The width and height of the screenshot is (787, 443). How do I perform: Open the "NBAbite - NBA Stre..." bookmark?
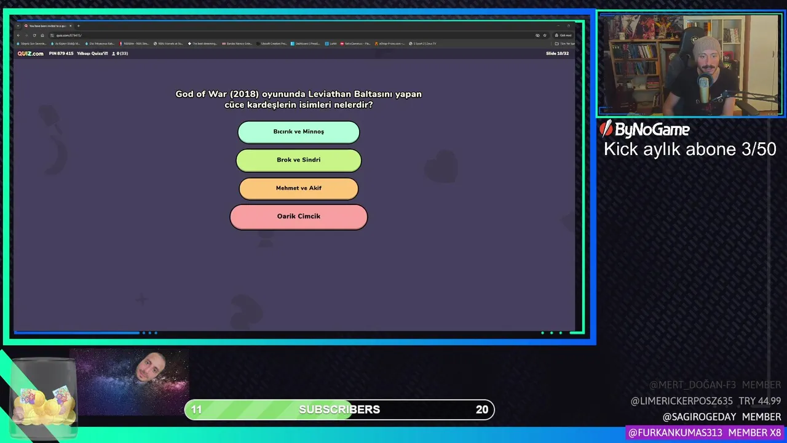pos(134,44)
